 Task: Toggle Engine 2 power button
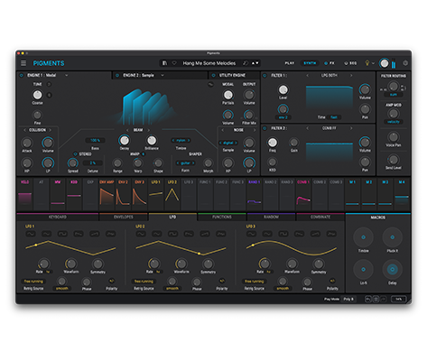point(117,76)
